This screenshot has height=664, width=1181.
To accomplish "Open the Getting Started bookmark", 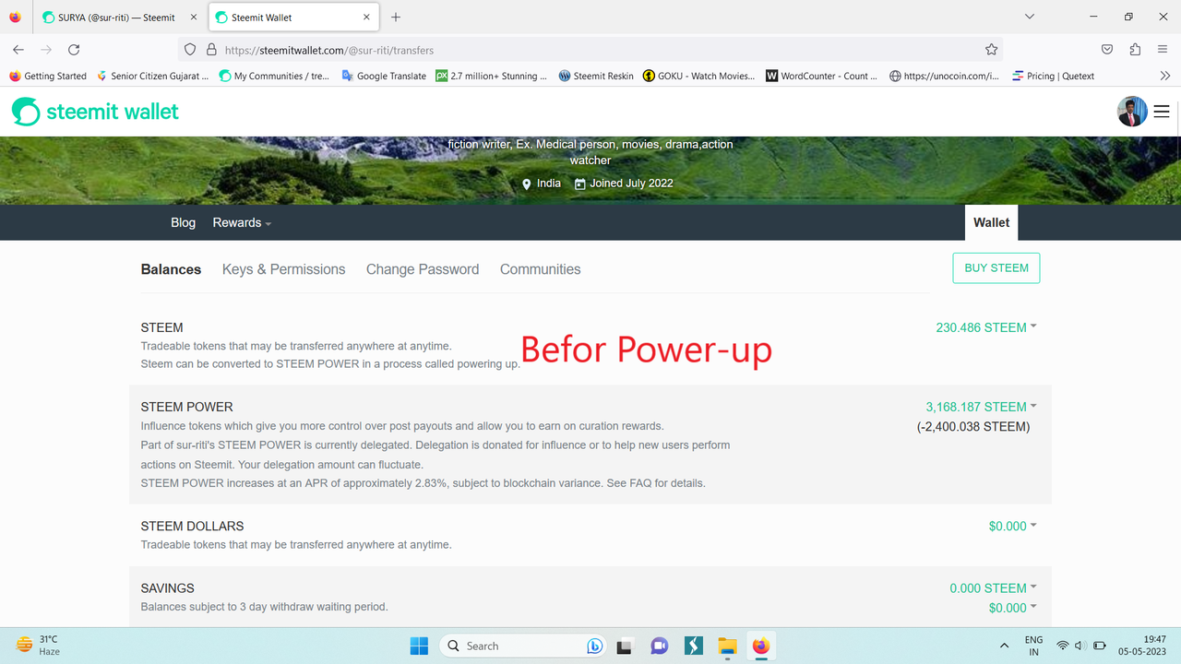I will tap(48, 76).
